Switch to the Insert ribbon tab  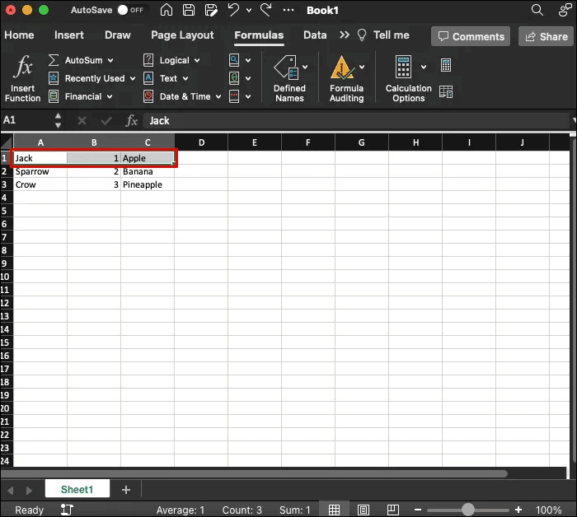point(69,35)
